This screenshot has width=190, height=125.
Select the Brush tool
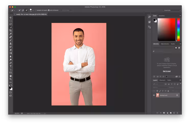(10, 40)
